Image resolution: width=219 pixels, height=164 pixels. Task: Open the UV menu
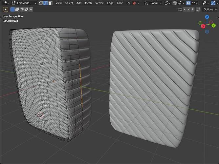128,3
